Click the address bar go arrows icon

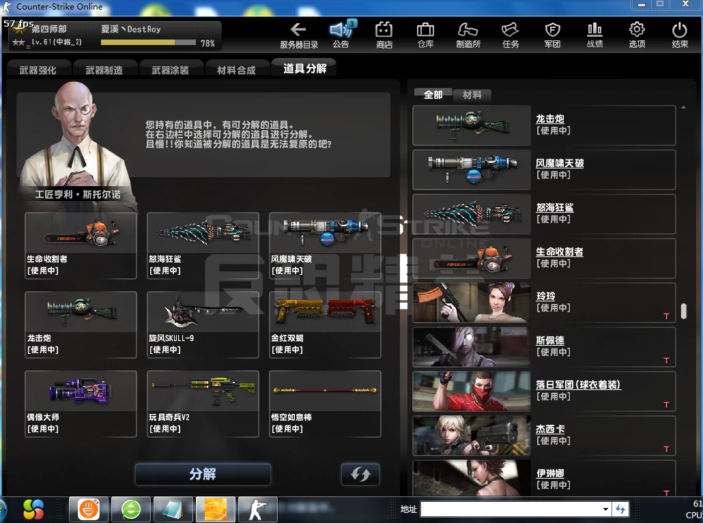coord(620,509)
